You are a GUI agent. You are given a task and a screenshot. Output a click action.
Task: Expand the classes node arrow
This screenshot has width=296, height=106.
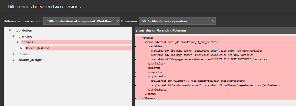pyautogui.click(x=13, y=54)
